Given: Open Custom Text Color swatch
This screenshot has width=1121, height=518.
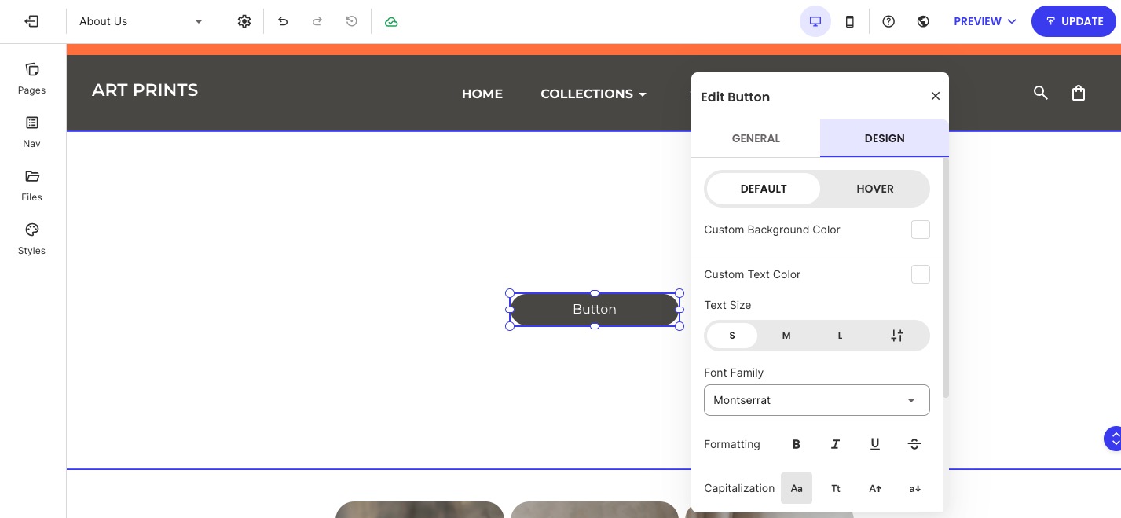Looking at the screenshot, I should pyautogui.click(x=921, y=274).
